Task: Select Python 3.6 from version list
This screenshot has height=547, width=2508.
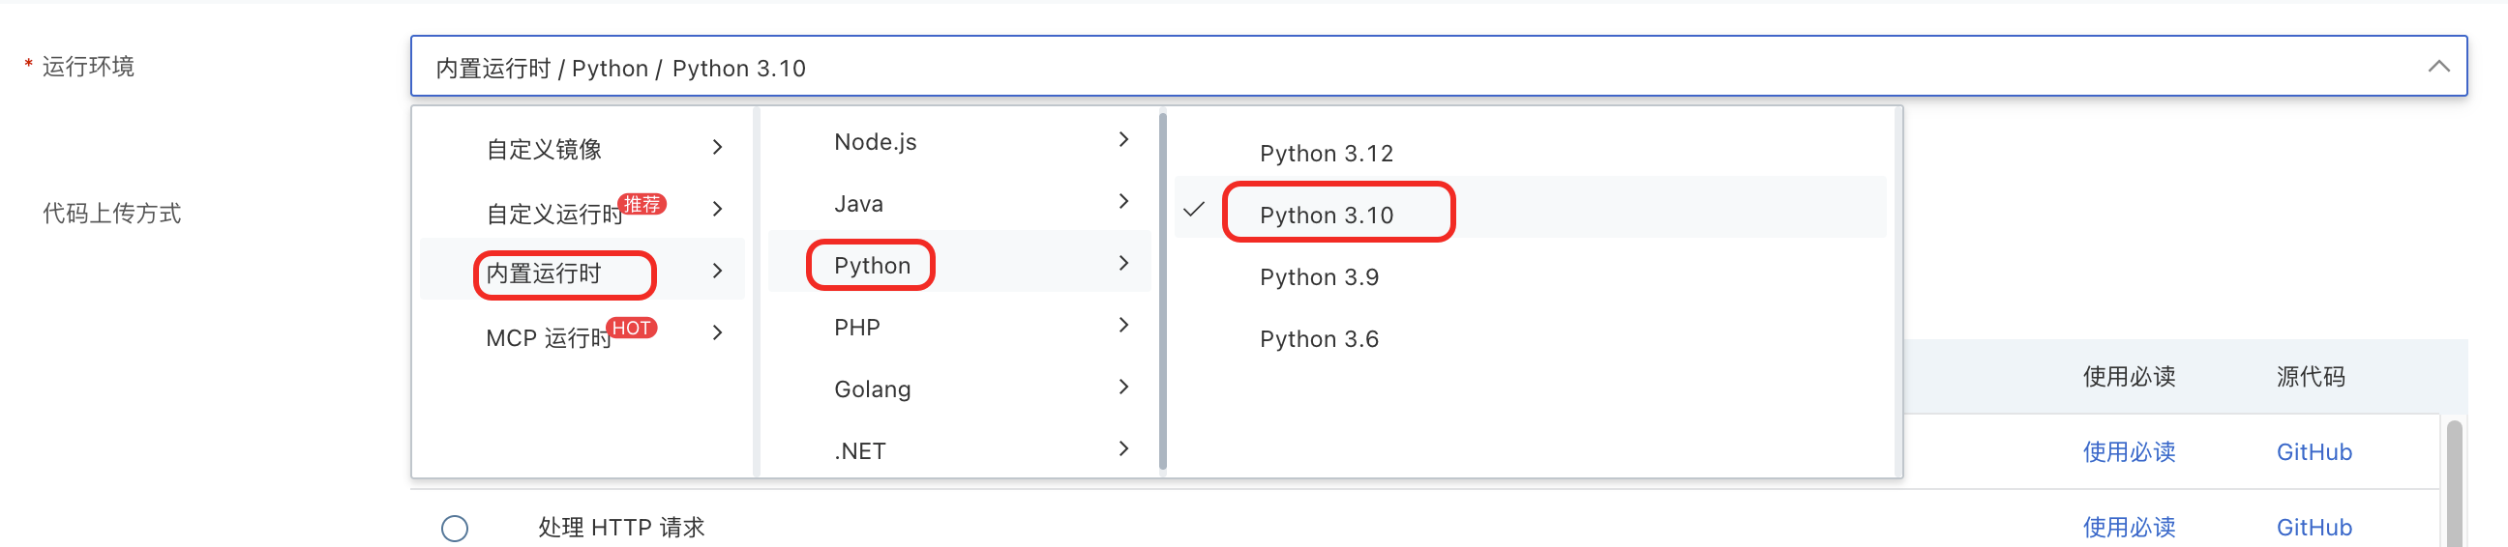Action: point(1318,339)
